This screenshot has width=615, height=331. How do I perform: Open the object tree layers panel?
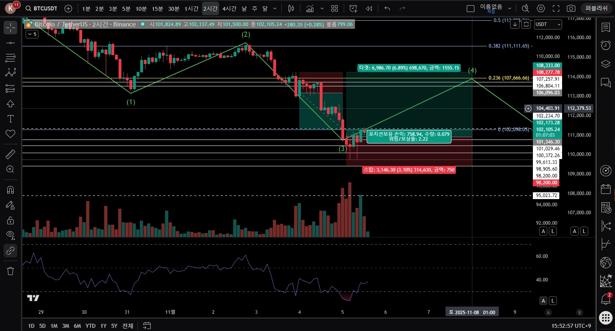point(606,64)
